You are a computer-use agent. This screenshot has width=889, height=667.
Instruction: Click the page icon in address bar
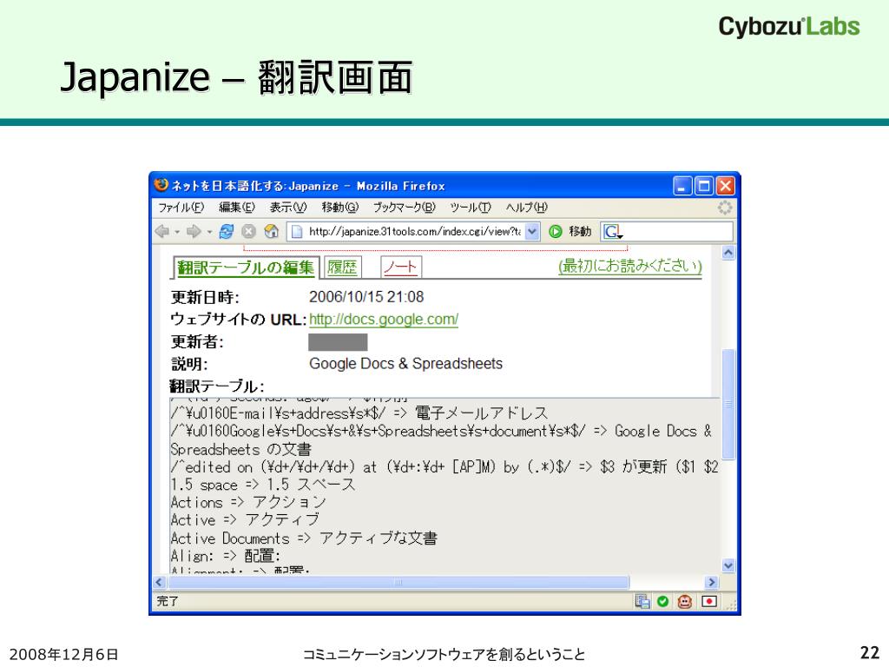click(x=297, y=231)
